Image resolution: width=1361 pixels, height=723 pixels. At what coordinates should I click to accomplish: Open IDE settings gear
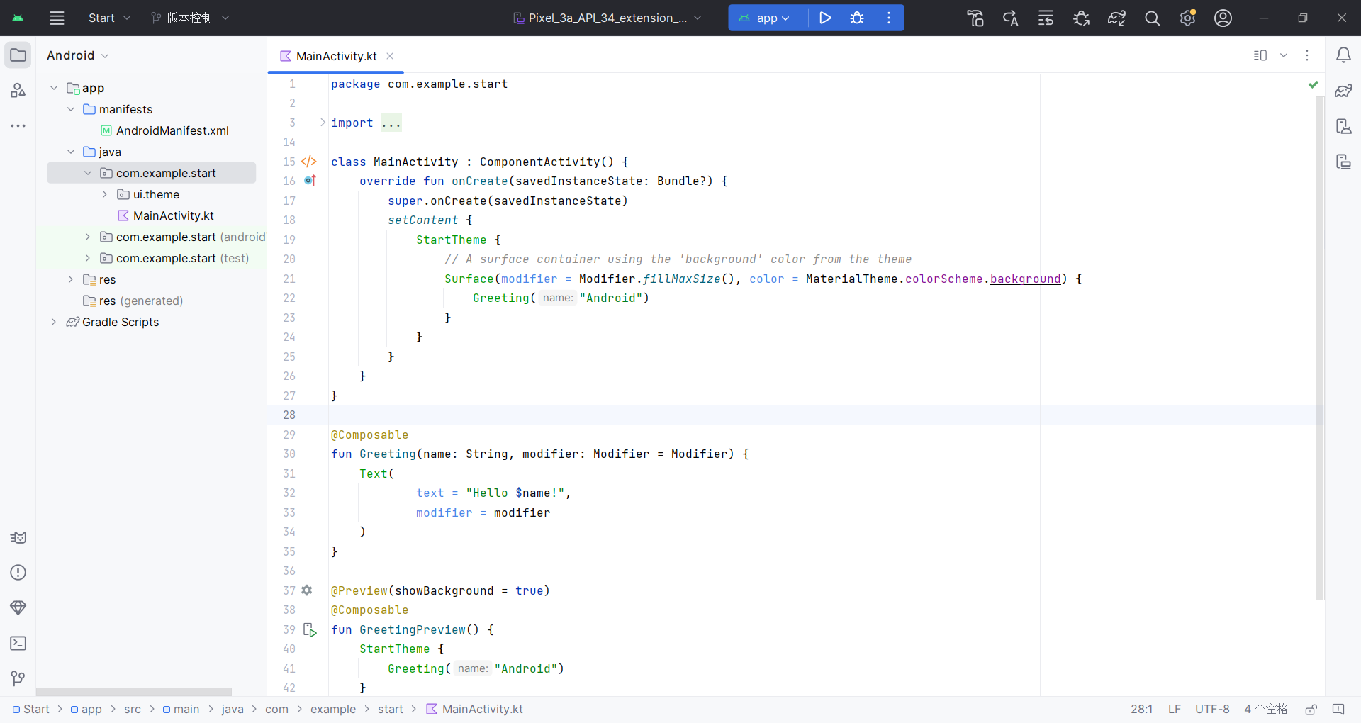click(1188, 18)
